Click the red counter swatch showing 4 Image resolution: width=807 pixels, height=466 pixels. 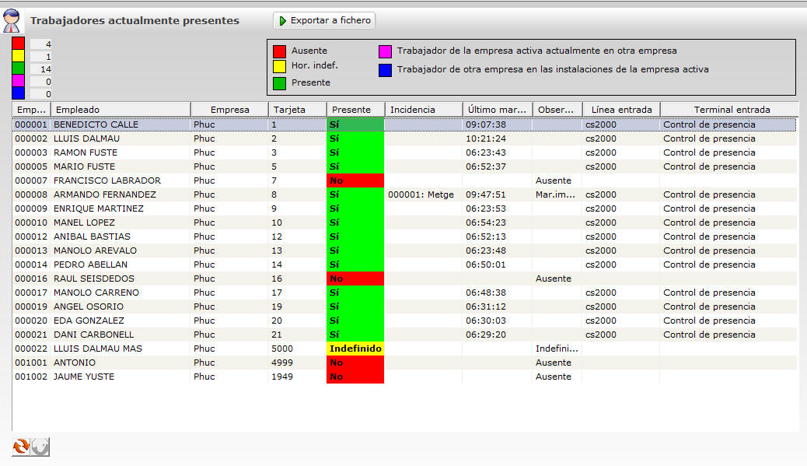(19, 44)
